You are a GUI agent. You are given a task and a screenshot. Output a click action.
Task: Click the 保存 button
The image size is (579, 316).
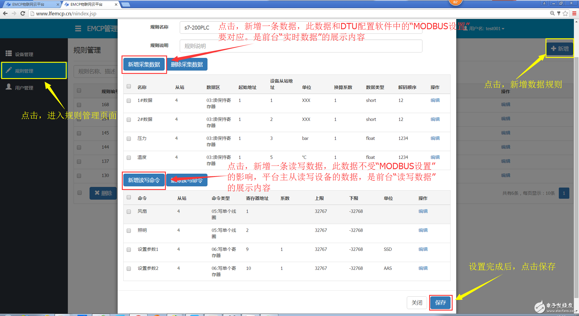440,302
